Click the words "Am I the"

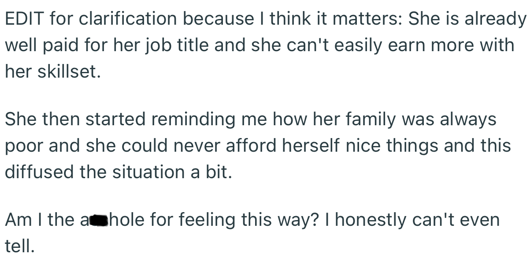pos(40,220)
